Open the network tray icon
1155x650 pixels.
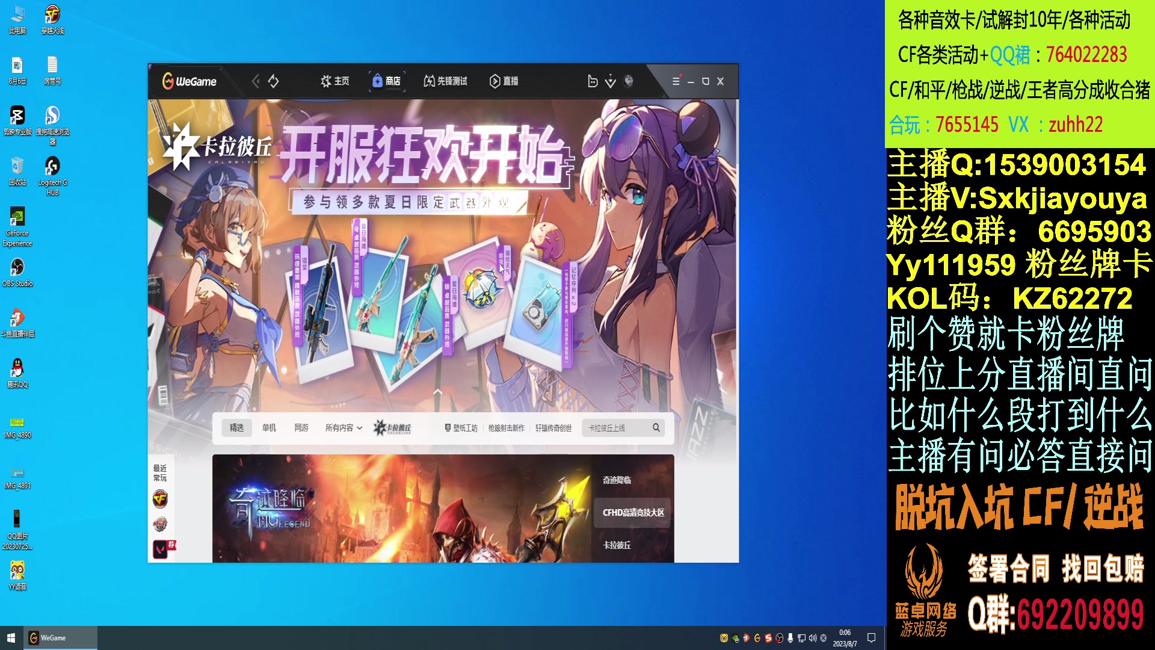(801, 638)
